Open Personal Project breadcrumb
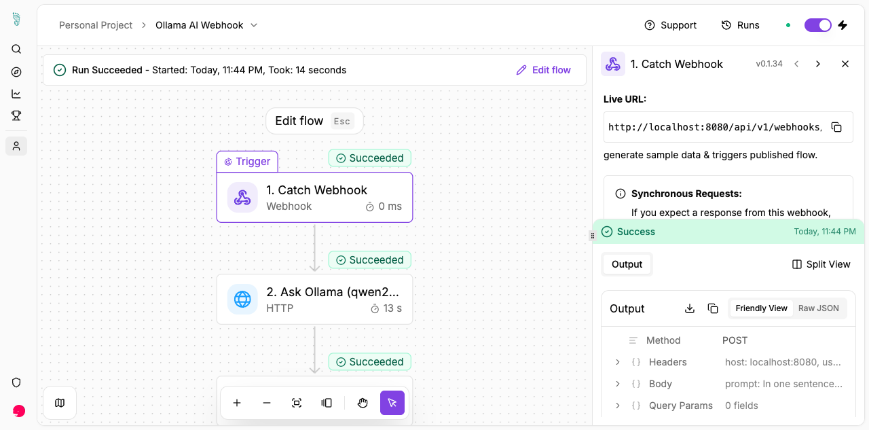The width and height of the screenshot is (869, 430). tap(96, 25)
